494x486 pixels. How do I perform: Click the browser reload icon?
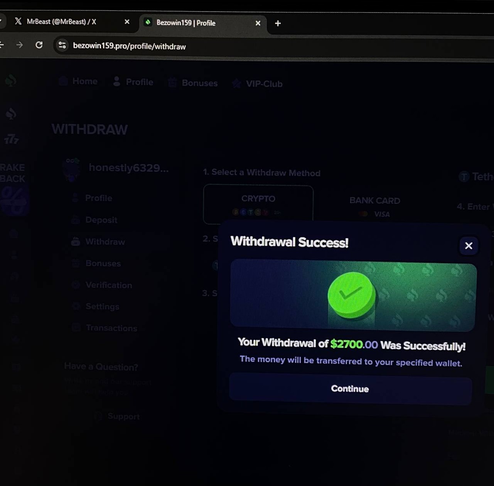coord(39,45)
